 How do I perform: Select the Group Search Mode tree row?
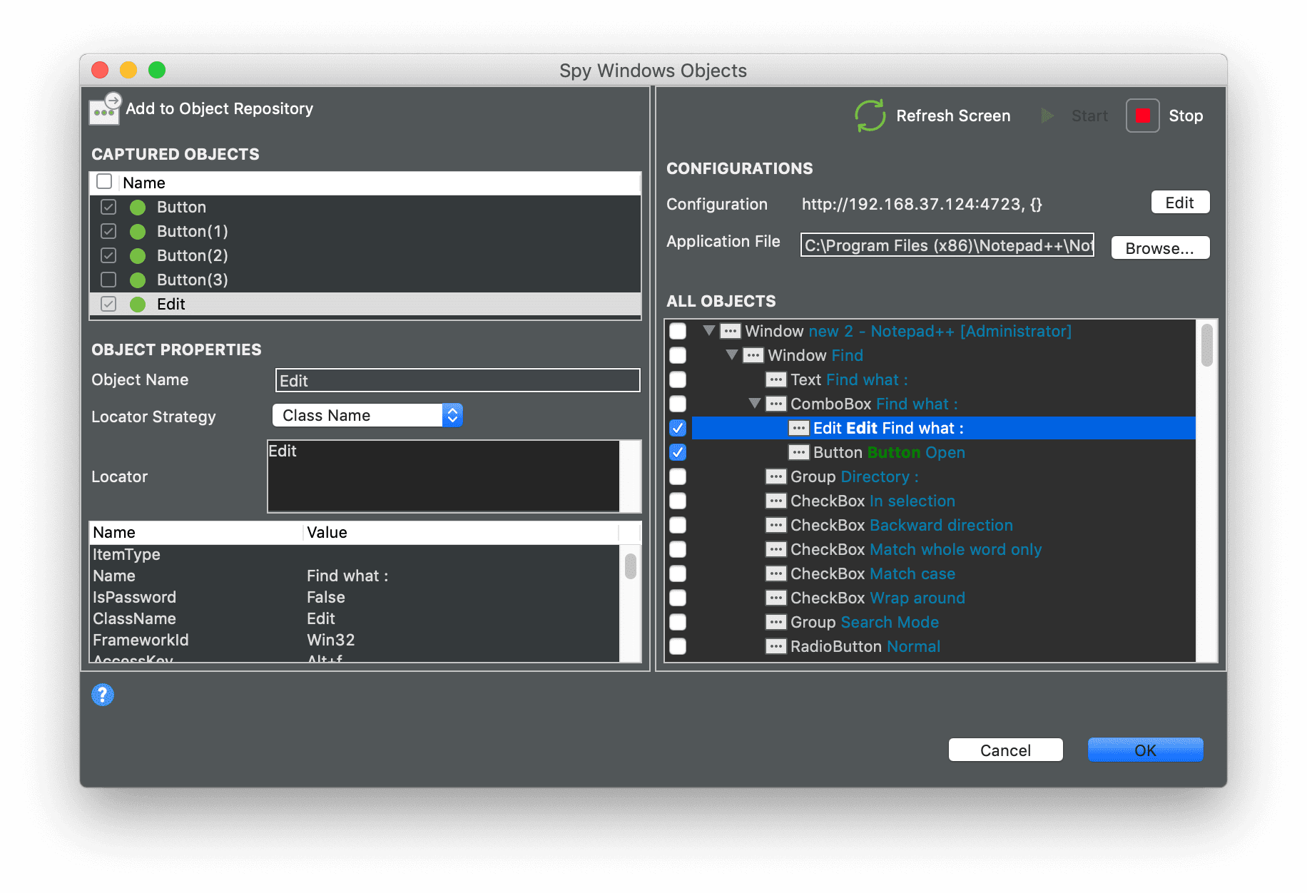(x=943, y=622)
